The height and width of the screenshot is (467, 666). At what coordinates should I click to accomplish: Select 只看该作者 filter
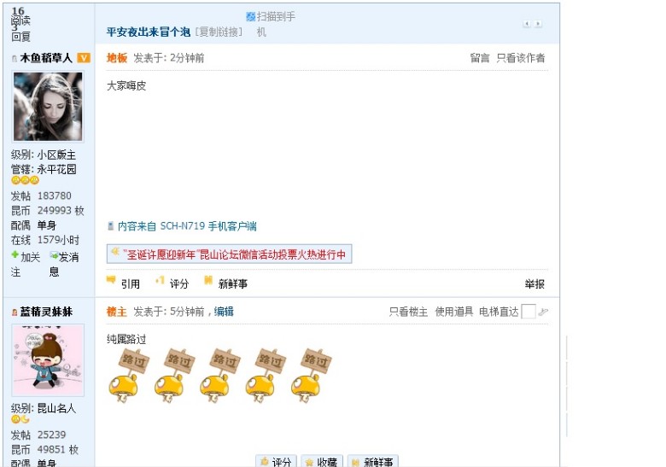pyautogui.click(x=520, y=58)
